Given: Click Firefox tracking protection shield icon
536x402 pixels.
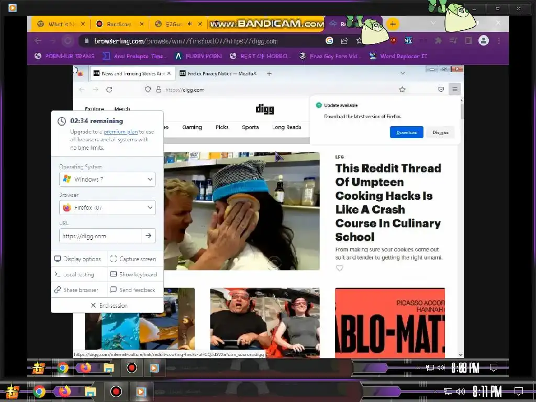Looking at the screenshot, I should click(148, 89).
